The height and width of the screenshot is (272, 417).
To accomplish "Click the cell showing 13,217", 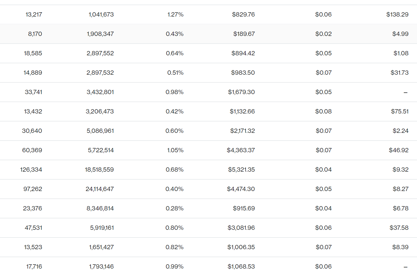I will (34, 15).
